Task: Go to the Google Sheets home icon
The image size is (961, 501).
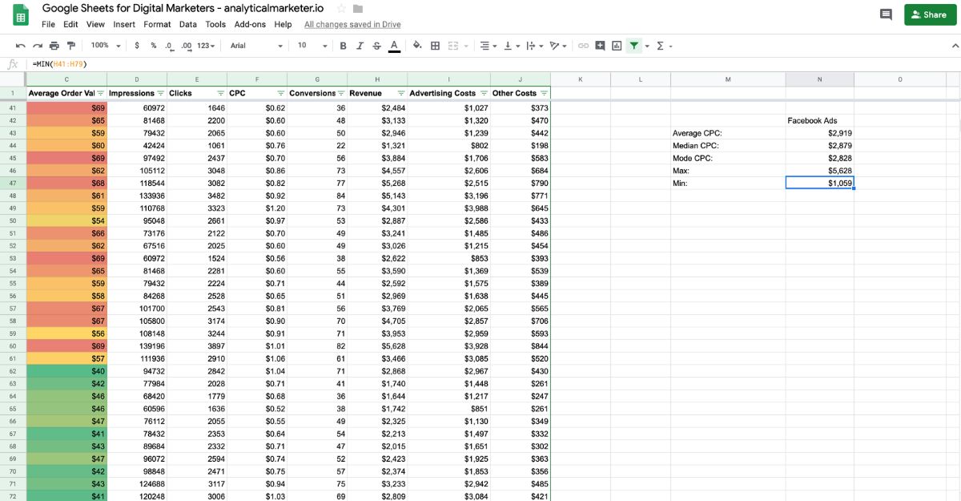Action: (x=22, y=15)
